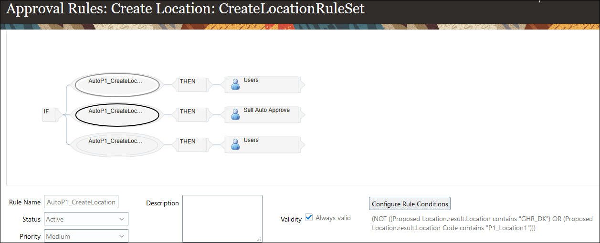Click the user icon in the top Users action
The height and width of the screenshot is (243, 600).
(235, 84)
